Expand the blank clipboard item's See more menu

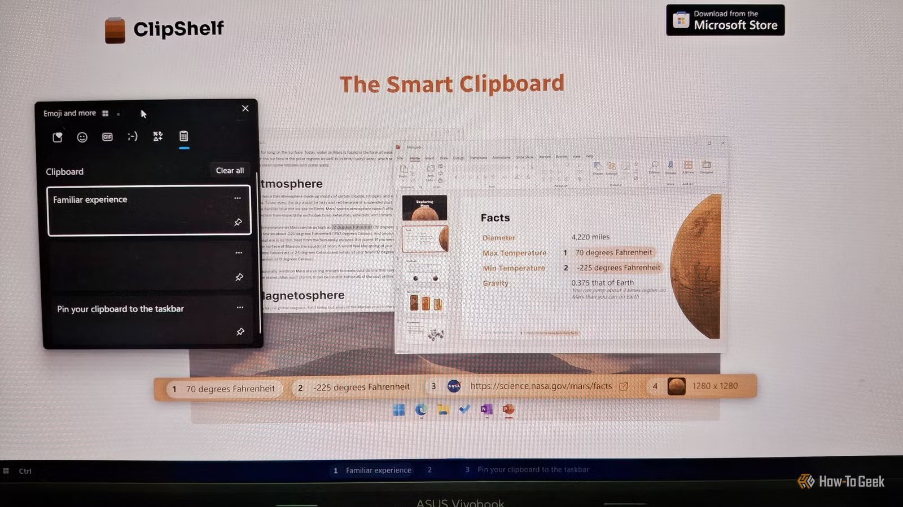pos(239,253)
